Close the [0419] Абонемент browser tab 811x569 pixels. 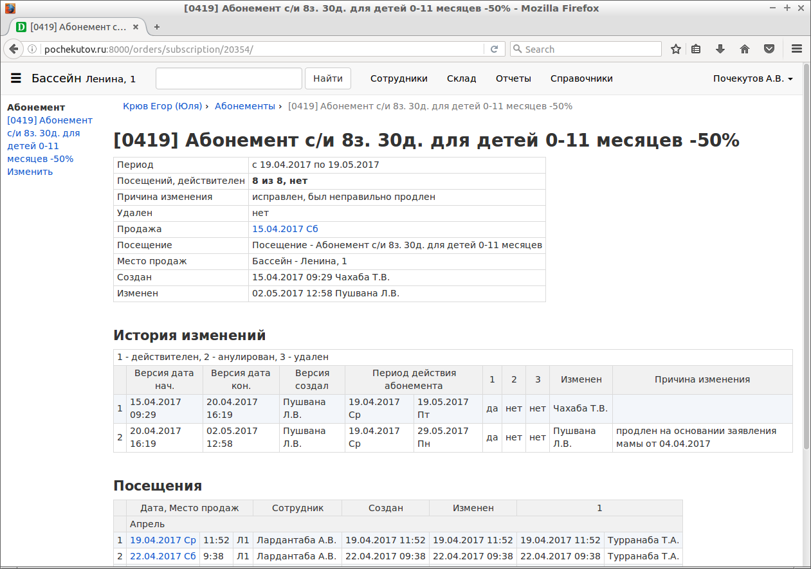(x=136, y=27)
